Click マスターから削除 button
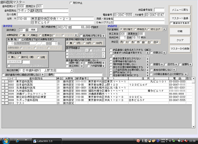Screen dimensions: 198x144 coord(180,49)
